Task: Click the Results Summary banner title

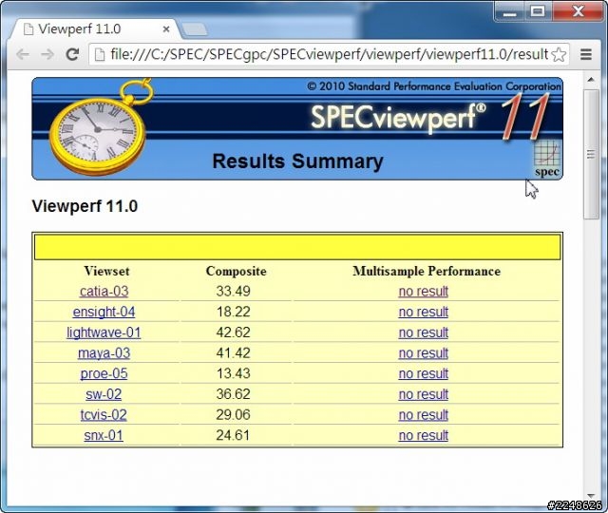Action: pos(297,161)
